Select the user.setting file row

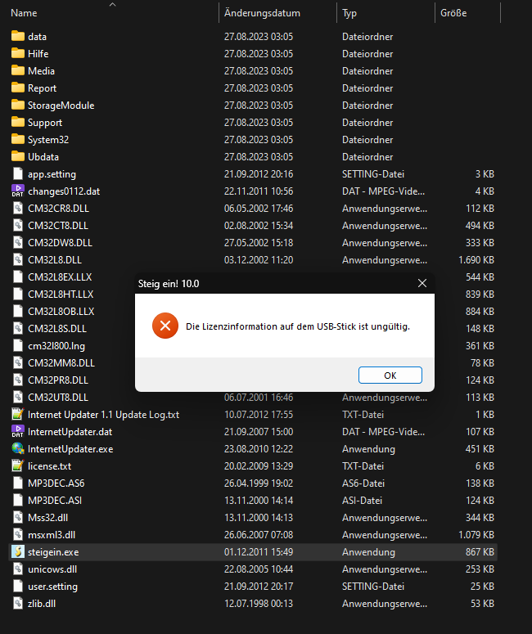[x=253, y=587]
